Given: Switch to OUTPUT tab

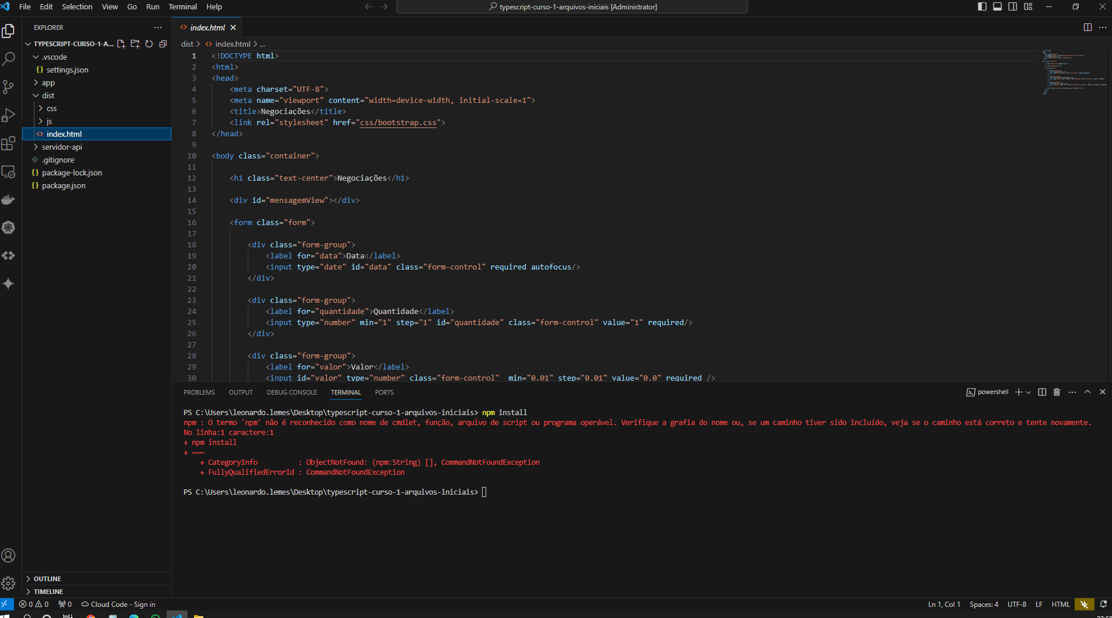Looking at the screenshot, I should tap(241, 392).
